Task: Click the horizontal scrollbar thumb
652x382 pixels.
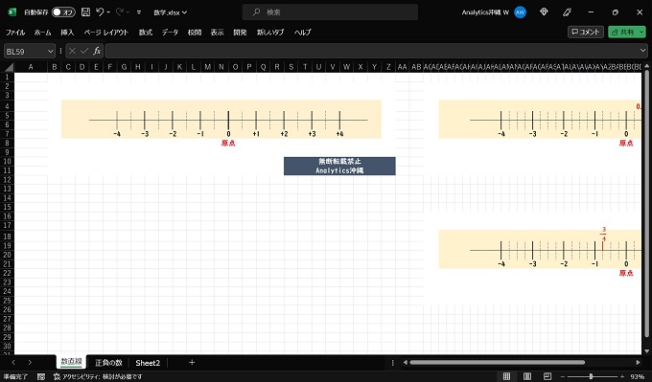Action: [498, 363]
